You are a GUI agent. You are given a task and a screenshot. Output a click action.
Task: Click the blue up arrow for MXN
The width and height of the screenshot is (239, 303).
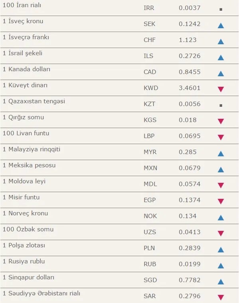click(221, 169)
